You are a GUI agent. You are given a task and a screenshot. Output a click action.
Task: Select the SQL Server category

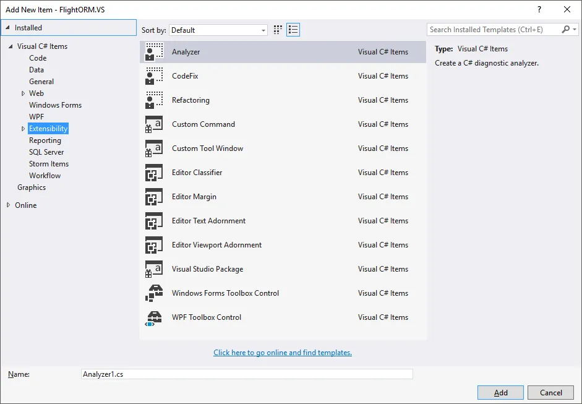click(x=46, y=152)
